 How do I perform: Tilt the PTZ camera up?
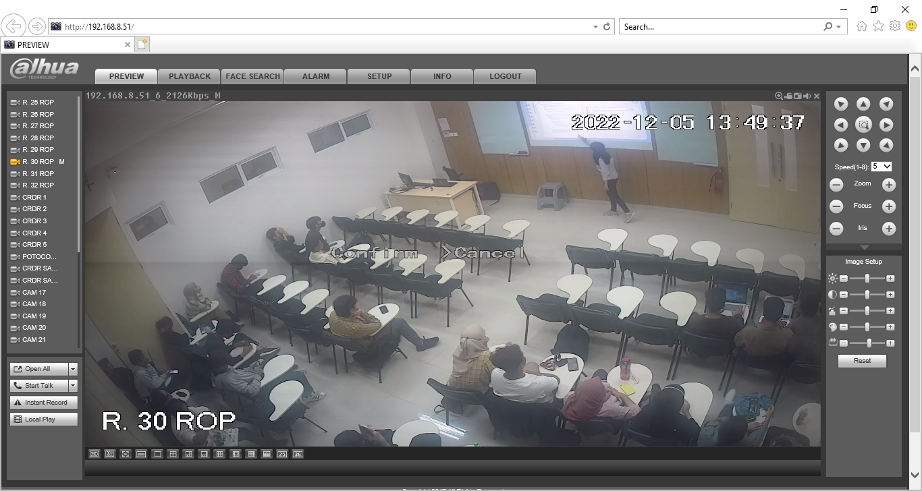[x=863, y=104]
